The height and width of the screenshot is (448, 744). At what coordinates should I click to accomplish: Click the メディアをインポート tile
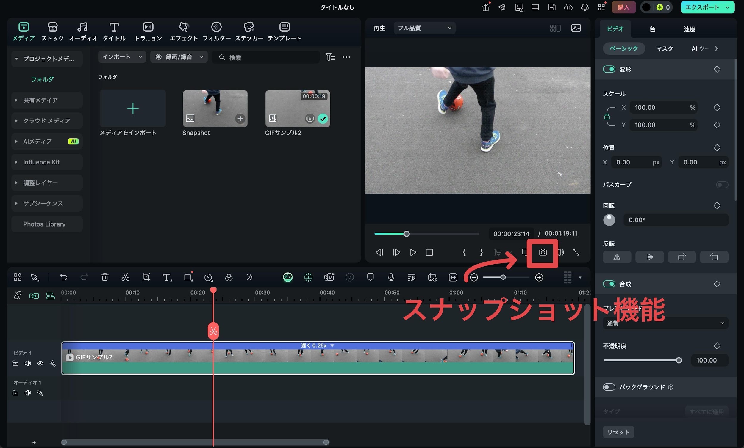(132, 108)
